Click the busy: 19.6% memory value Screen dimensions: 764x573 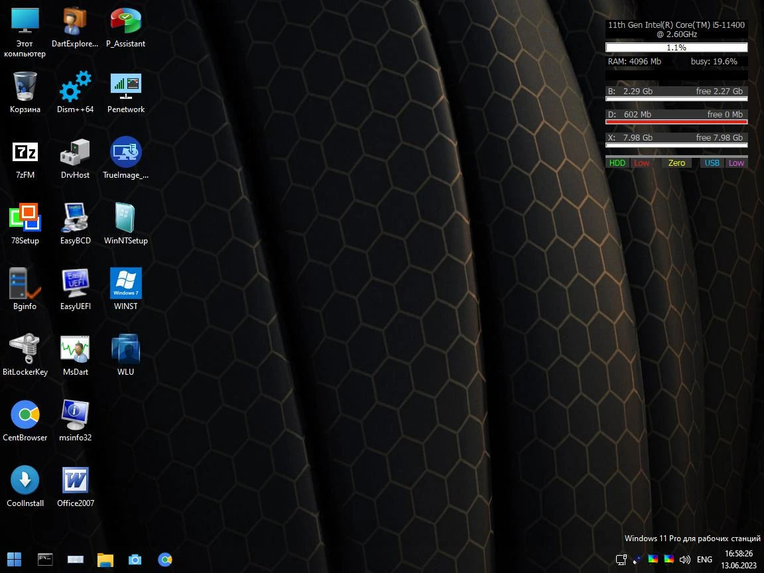coord(714,62)
